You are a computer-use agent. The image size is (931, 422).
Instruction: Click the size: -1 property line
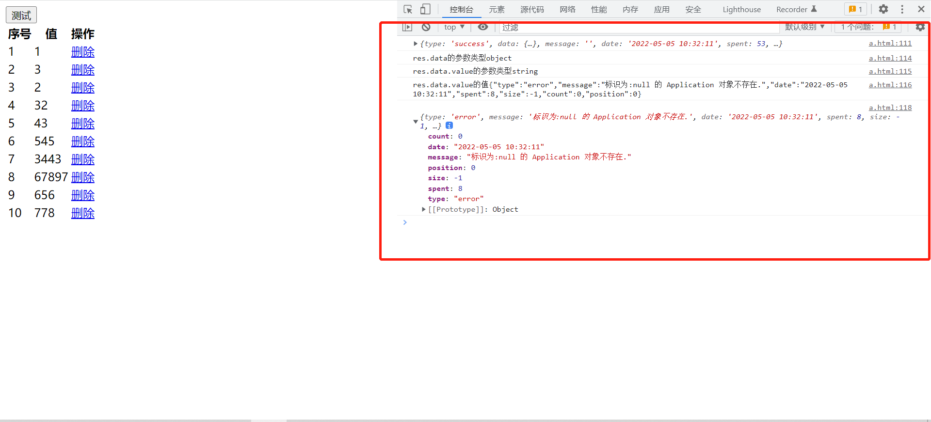(x=445, y=178)
